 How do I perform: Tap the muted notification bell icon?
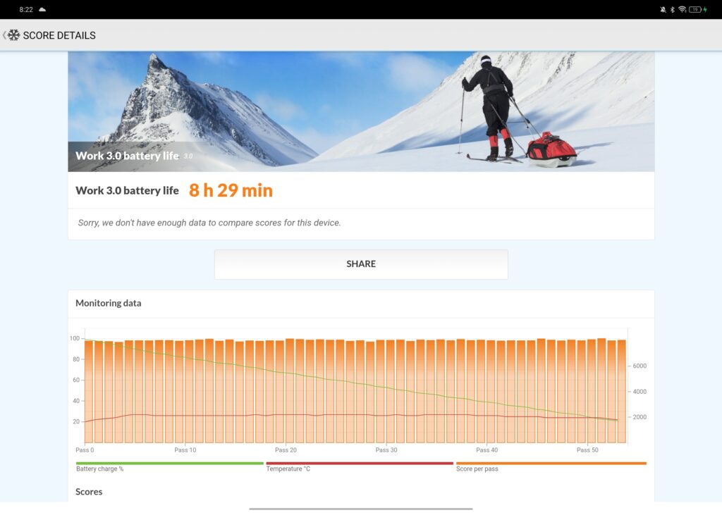click(x=663, y=10)
